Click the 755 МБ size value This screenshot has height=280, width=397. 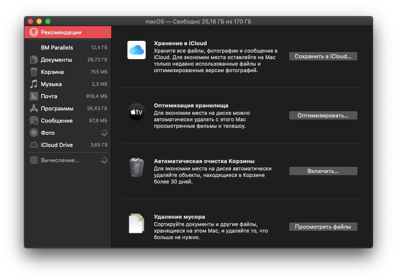[99, 72]
